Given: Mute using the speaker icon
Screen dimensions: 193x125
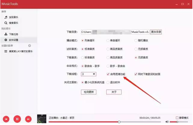Looking at the screenshot, I should click(x=167, y=122).
